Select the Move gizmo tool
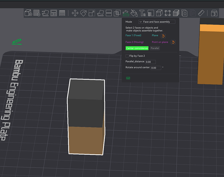The width and height of the screenshot is (224, 177). click(x=75, y=13)
